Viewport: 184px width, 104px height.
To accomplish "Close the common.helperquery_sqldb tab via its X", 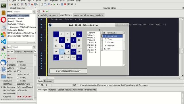I will point(102,15).
